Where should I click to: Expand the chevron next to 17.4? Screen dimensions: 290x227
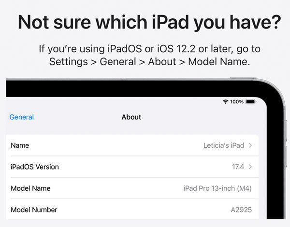pyautogui.click(x=250, y=167)
